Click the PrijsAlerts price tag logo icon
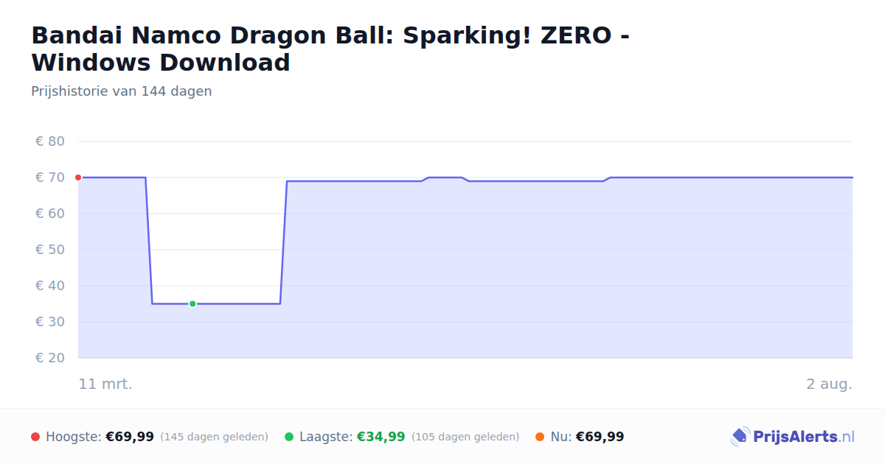 point(740,437)
